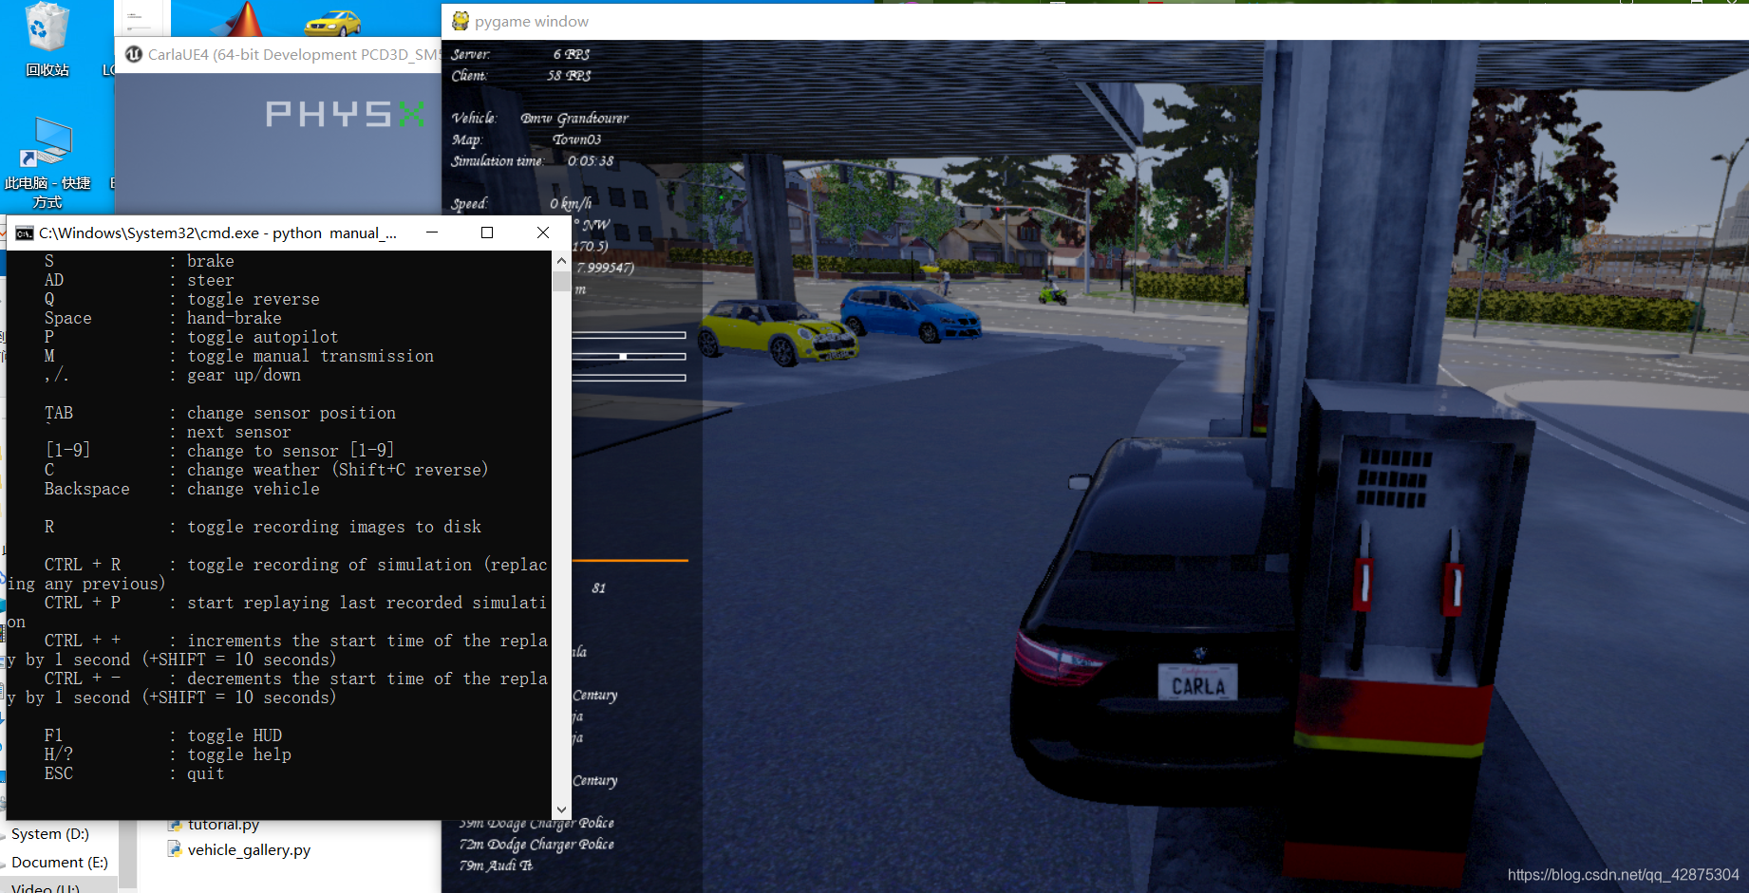This screenshot has height=893, width=1749.
Task: Open the Recycle Bin desktop icon
Action: [x=47, y=38]
